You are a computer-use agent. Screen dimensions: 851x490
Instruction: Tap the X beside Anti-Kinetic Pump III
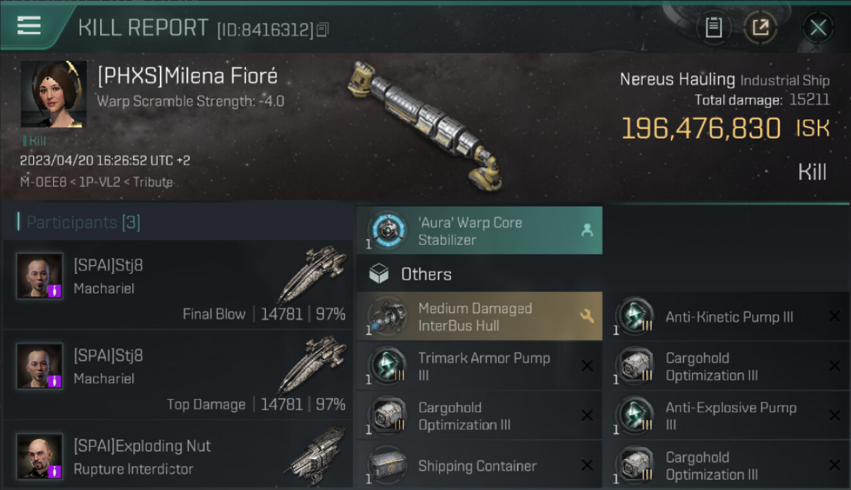point(834,317)
